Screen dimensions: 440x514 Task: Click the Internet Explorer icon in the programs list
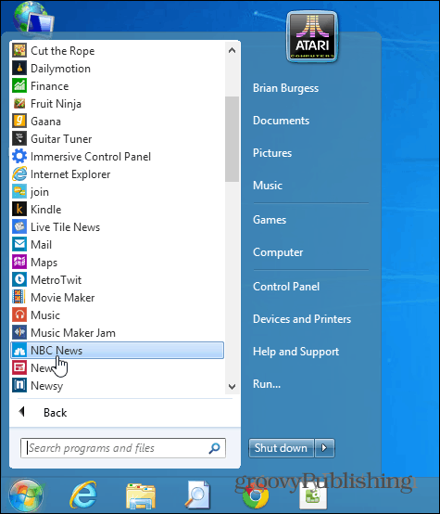(19, 174)
